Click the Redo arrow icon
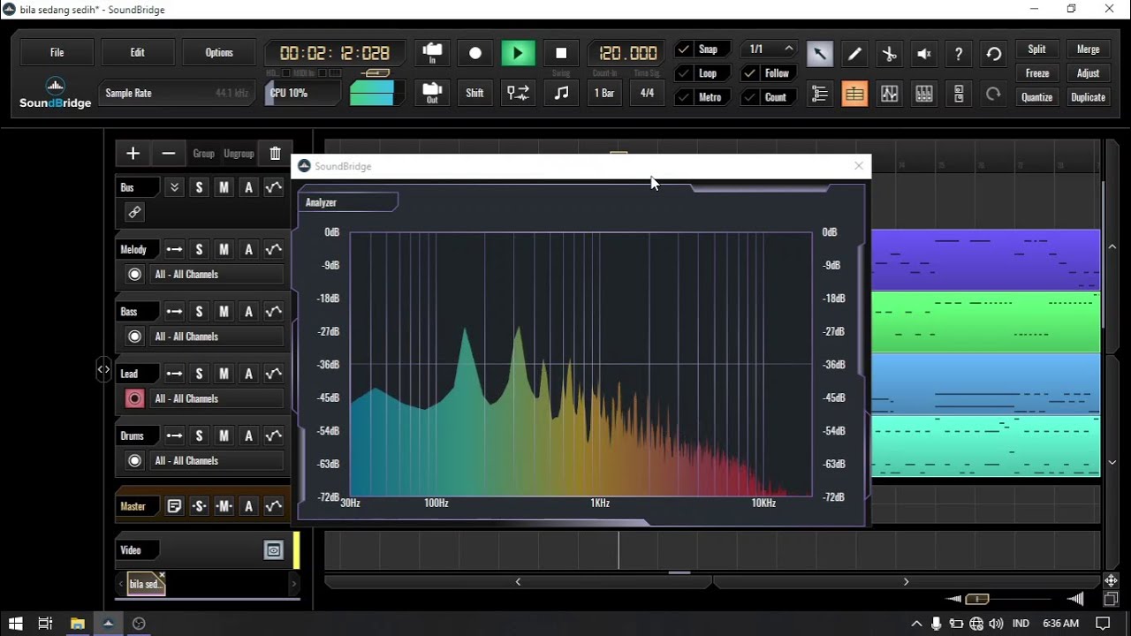Image resolution: width=1131 pixels, height=636 pixels. 993,94
